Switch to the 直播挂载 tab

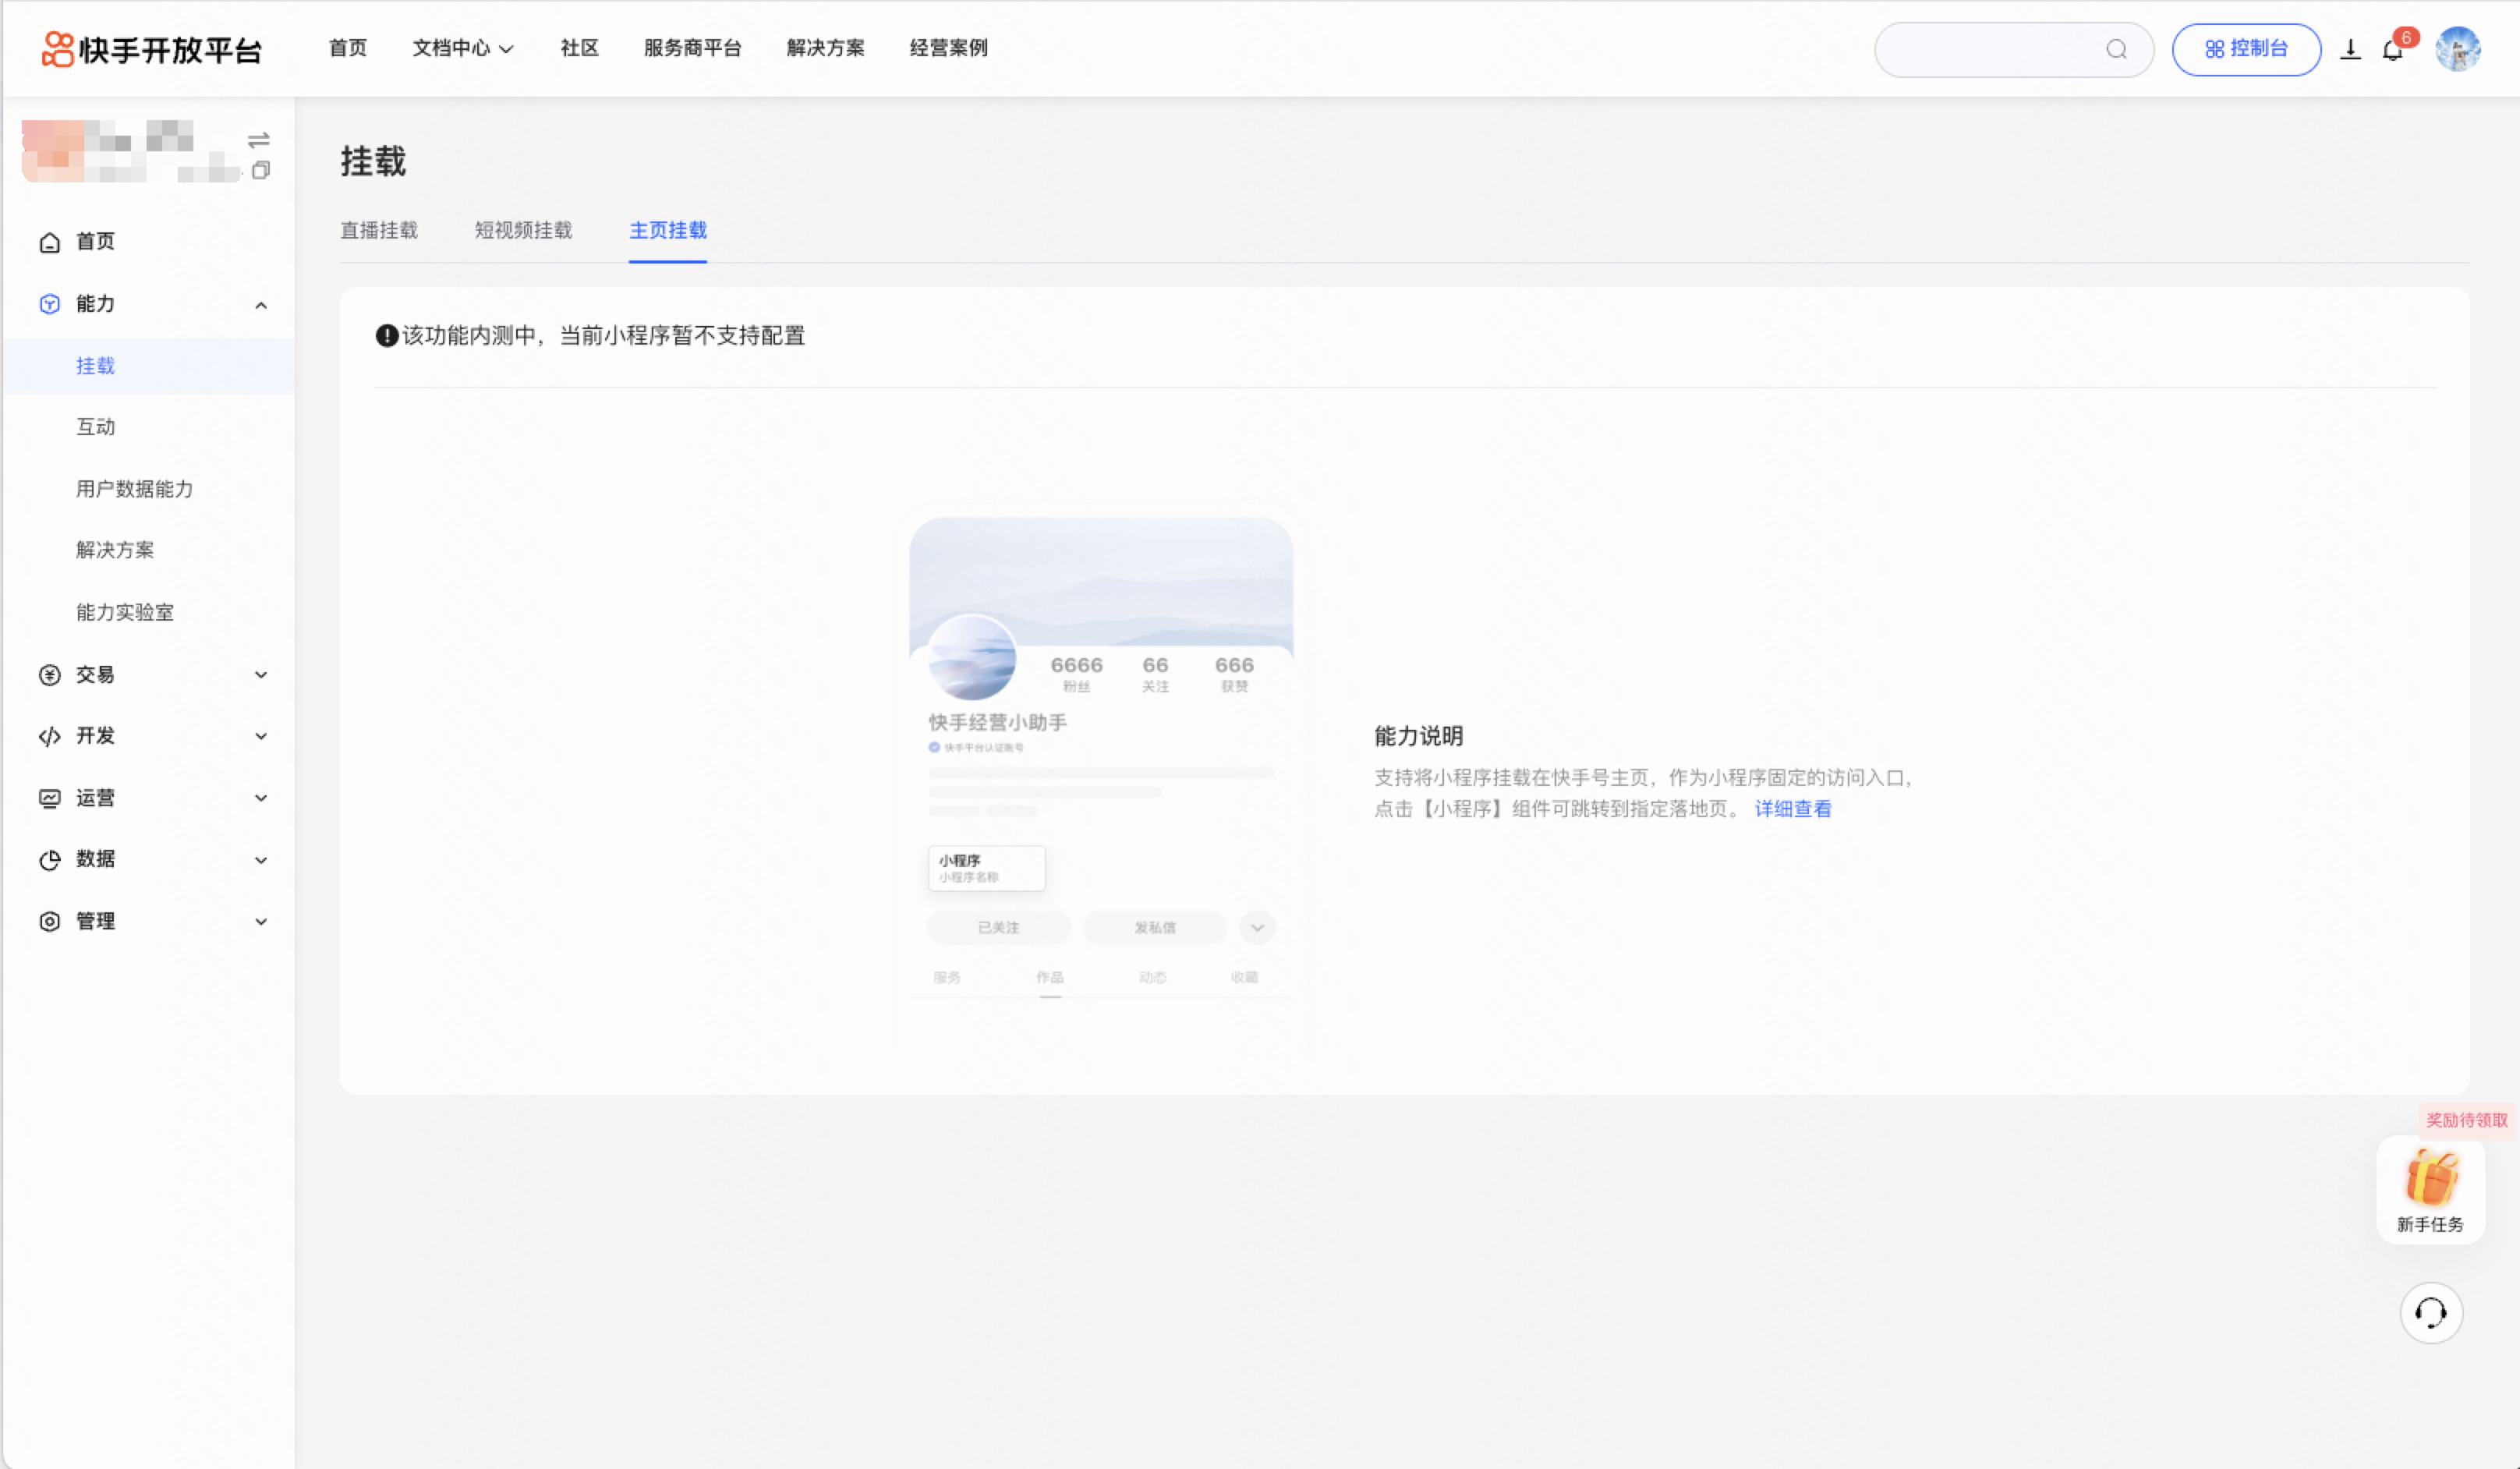click(379, 230)
